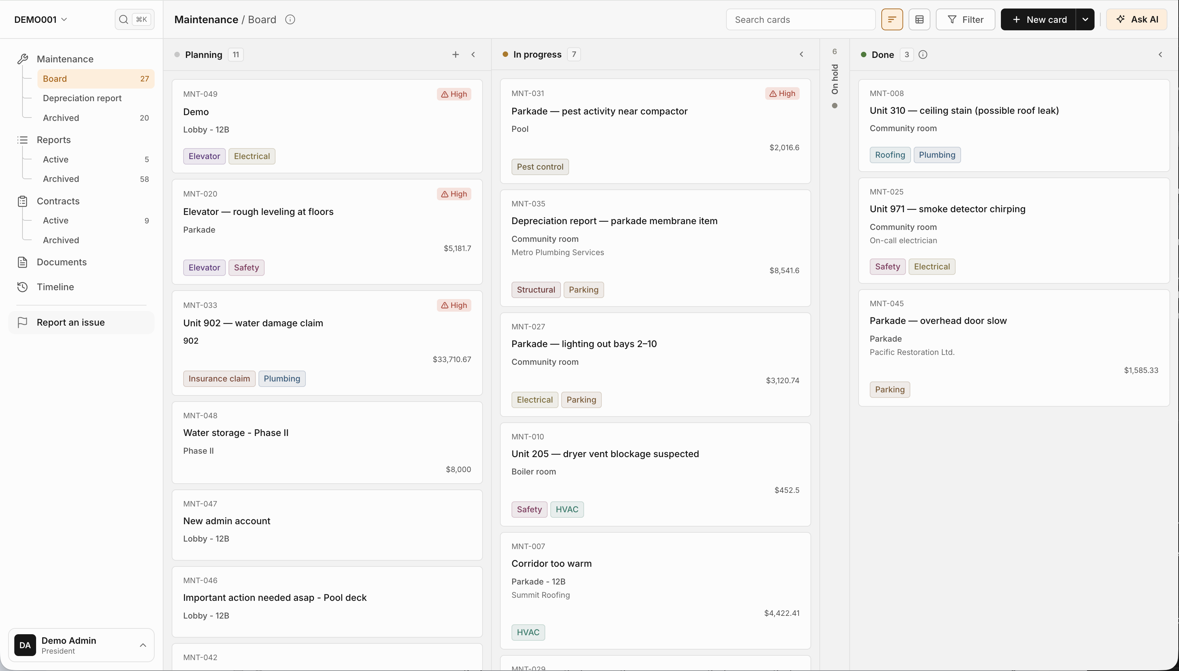Select Board in the sidebar

click(x=96, y=78)
